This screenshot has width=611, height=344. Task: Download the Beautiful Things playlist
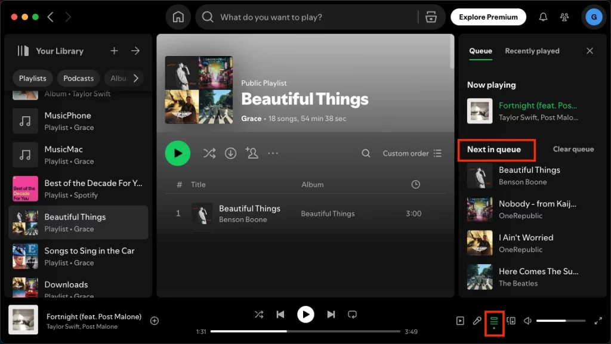coord(230,153)
